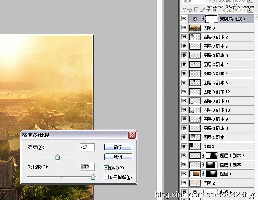This screenshot has width=258, height=200.
Task: Click the mask link icon on 图层 1 副本 2
Action: coord(203,156)
